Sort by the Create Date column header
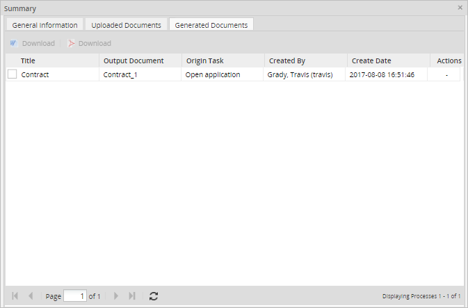468x308 pixels. (371, 60)
